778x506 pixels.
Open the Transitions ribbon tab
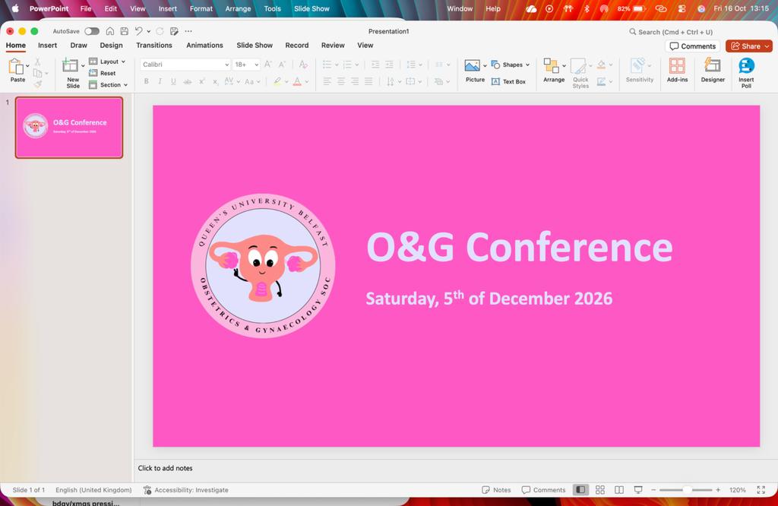point(154,45)
